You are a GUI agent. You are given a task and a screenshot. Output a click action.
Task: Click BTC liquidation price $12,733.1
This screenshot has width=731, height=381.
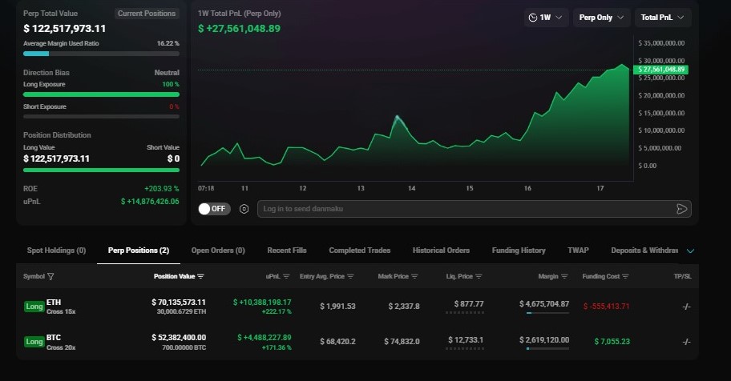pos(466,340)
